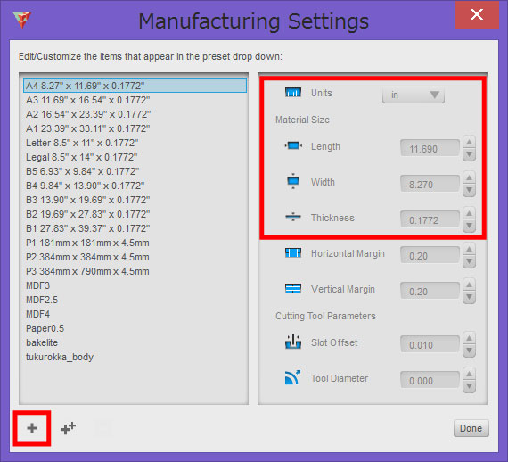508x462 pixels.
Task: Click the Thickness icon
Action: click(x=293, y=217)
